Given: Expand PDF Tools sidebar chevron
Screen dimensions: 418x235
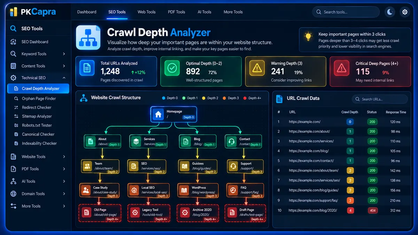Looking at the screenshot, I should tap(64, 169).
